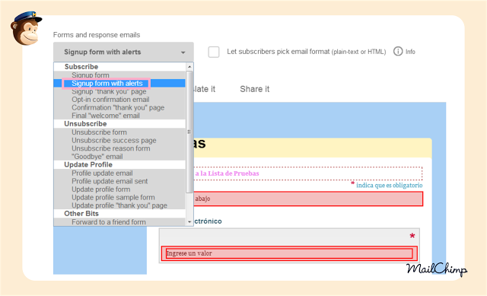Image resolution: width=487 pixels, height=296 pixels.
Task: Choose Unsubscribe reason form option
Action: (119, 148)
